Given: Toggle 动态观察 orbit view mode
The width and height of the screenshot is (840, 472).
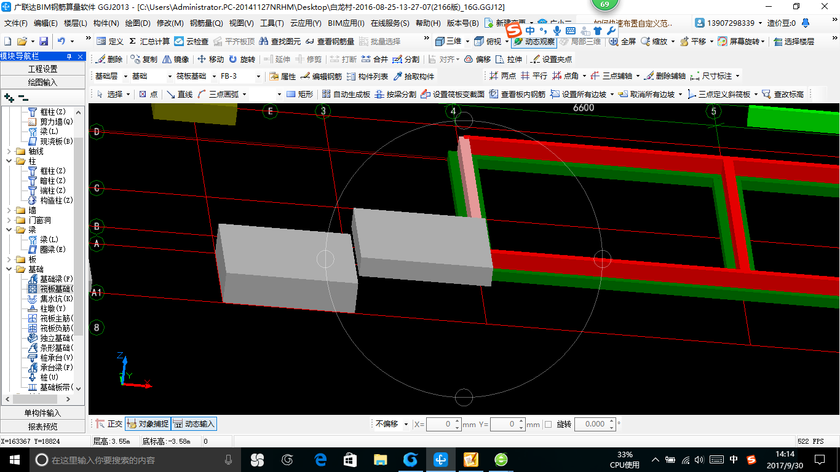Looking at the screenshot, I should pos(533,41).
